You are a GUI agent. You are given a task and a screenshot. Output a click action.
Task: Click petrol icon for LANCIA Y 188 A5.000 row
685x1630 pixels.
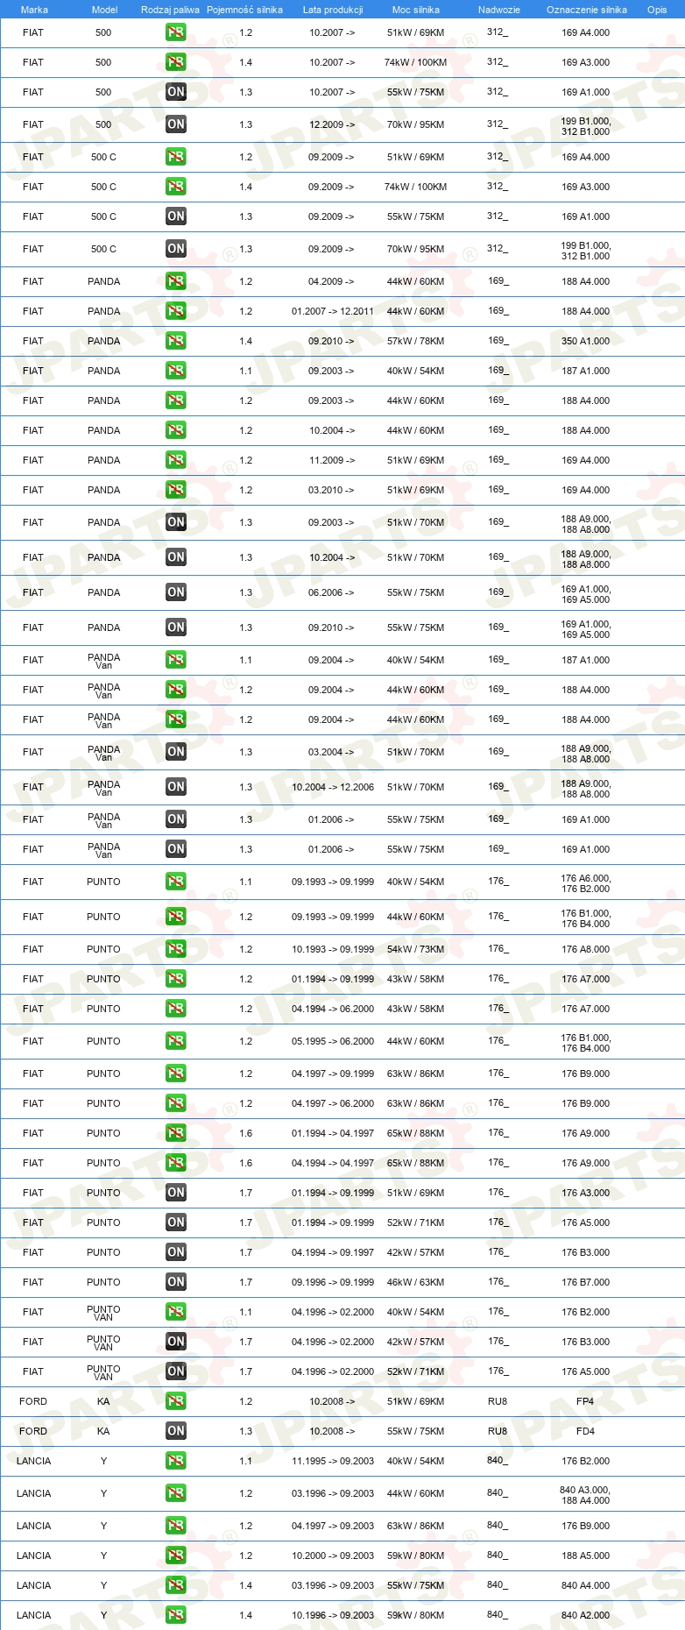point(176,1556)
